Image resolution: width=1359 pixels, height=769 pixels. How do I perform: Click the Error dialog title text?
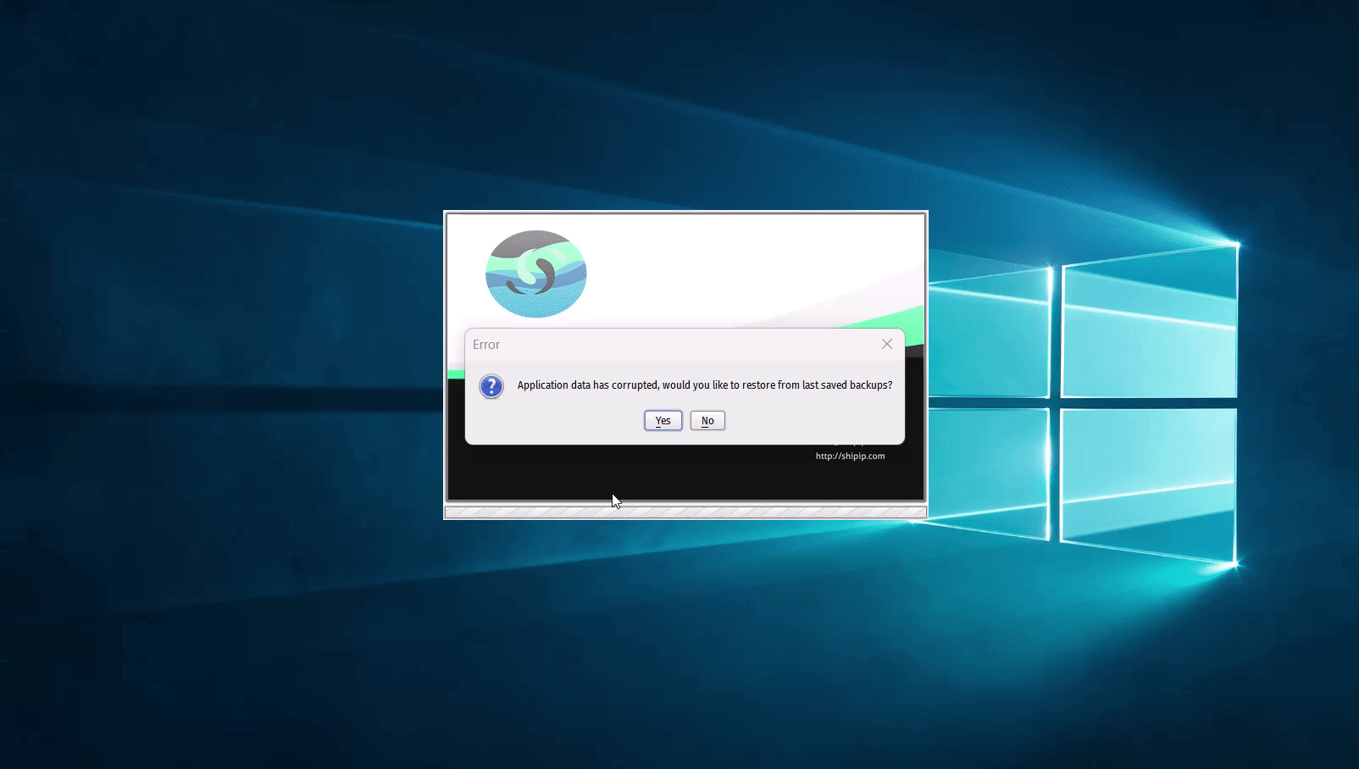click(486, 345)
